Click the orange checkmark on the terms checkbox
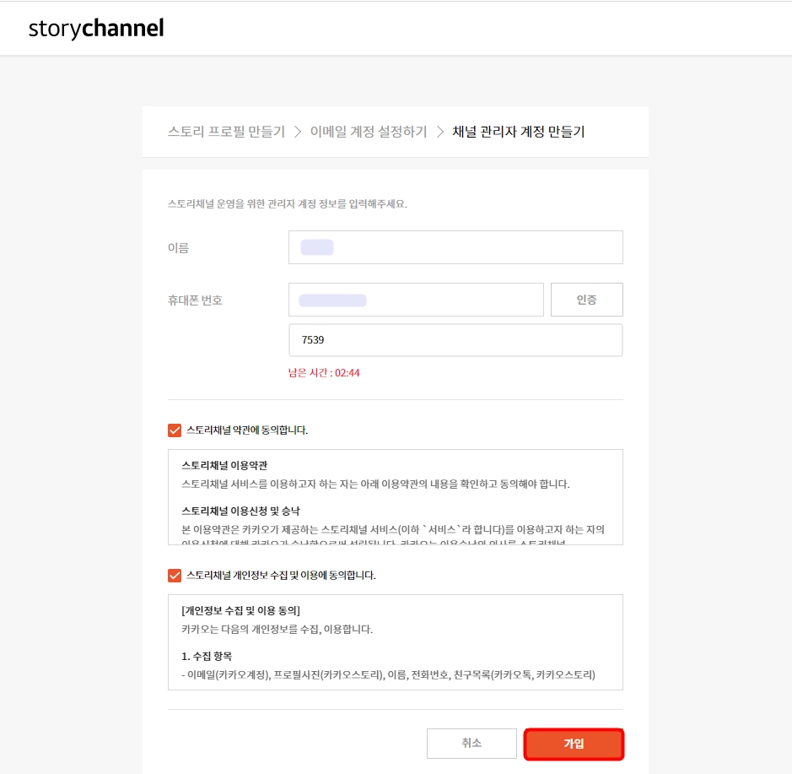This screenshot has height=774, width=792. (x=174, y=430)
